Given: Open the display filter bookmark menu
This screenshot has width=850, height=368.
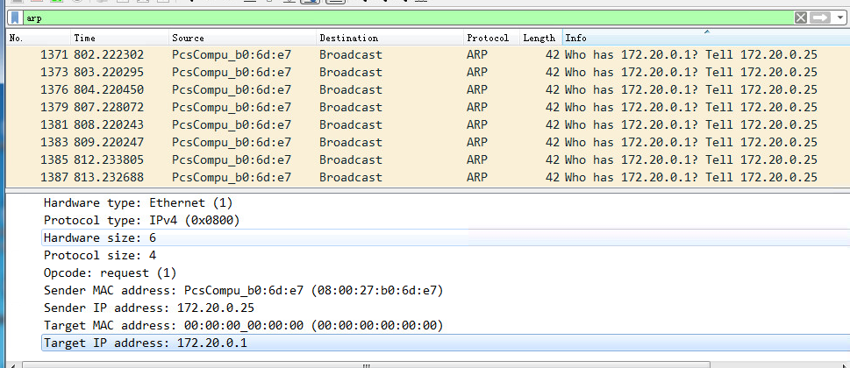Looking at the screenshot, I should point(16,18).
